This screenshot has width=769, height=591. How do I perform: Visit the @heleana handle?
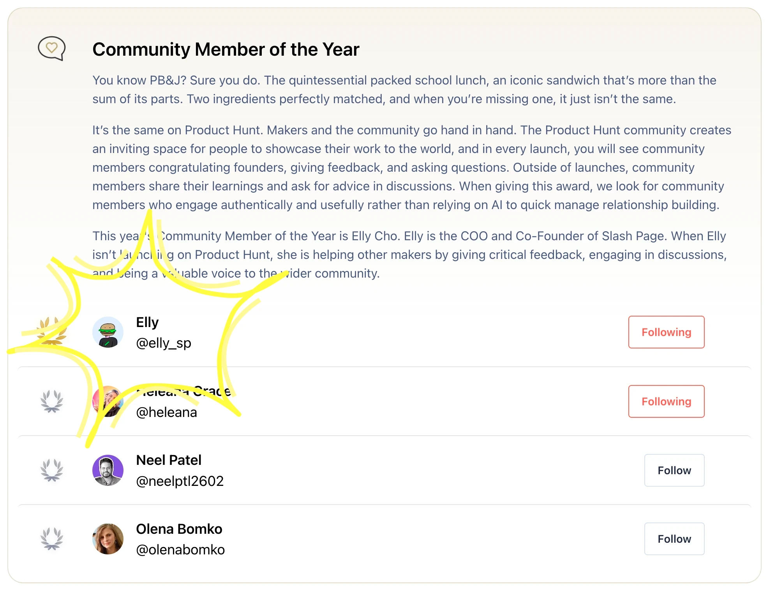[x=167, y=412]
